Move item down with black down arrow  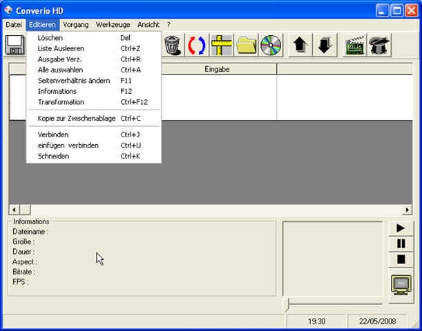pyautogui.click(x=325, y=45)
